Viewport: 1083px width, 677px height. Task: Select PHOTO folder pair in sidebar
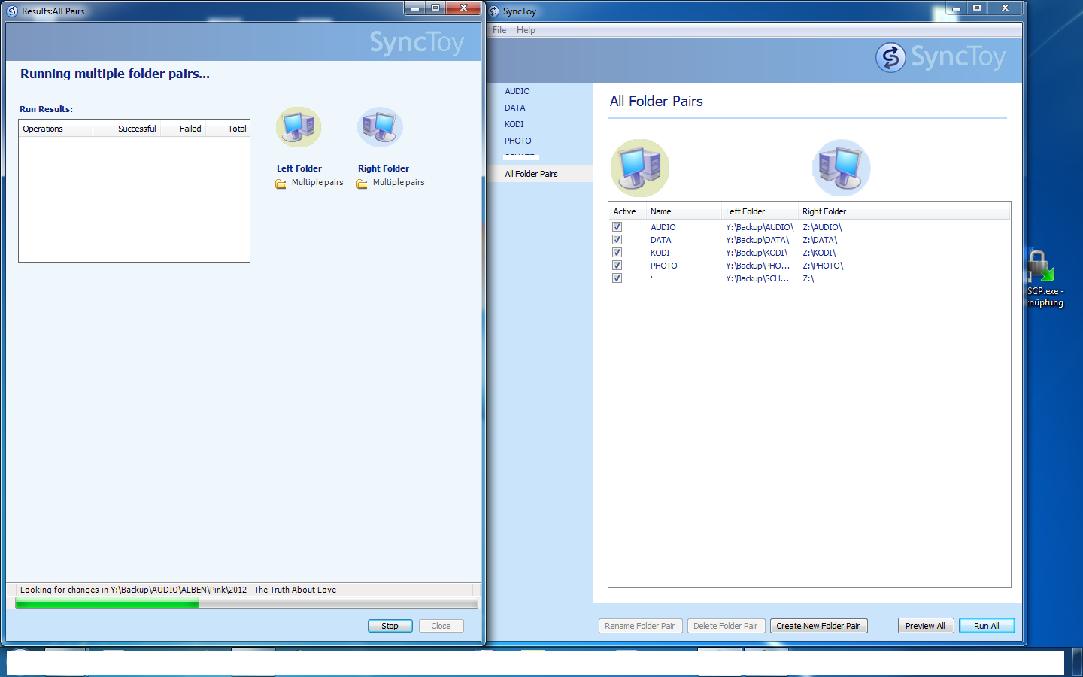[x=518, y=141]
